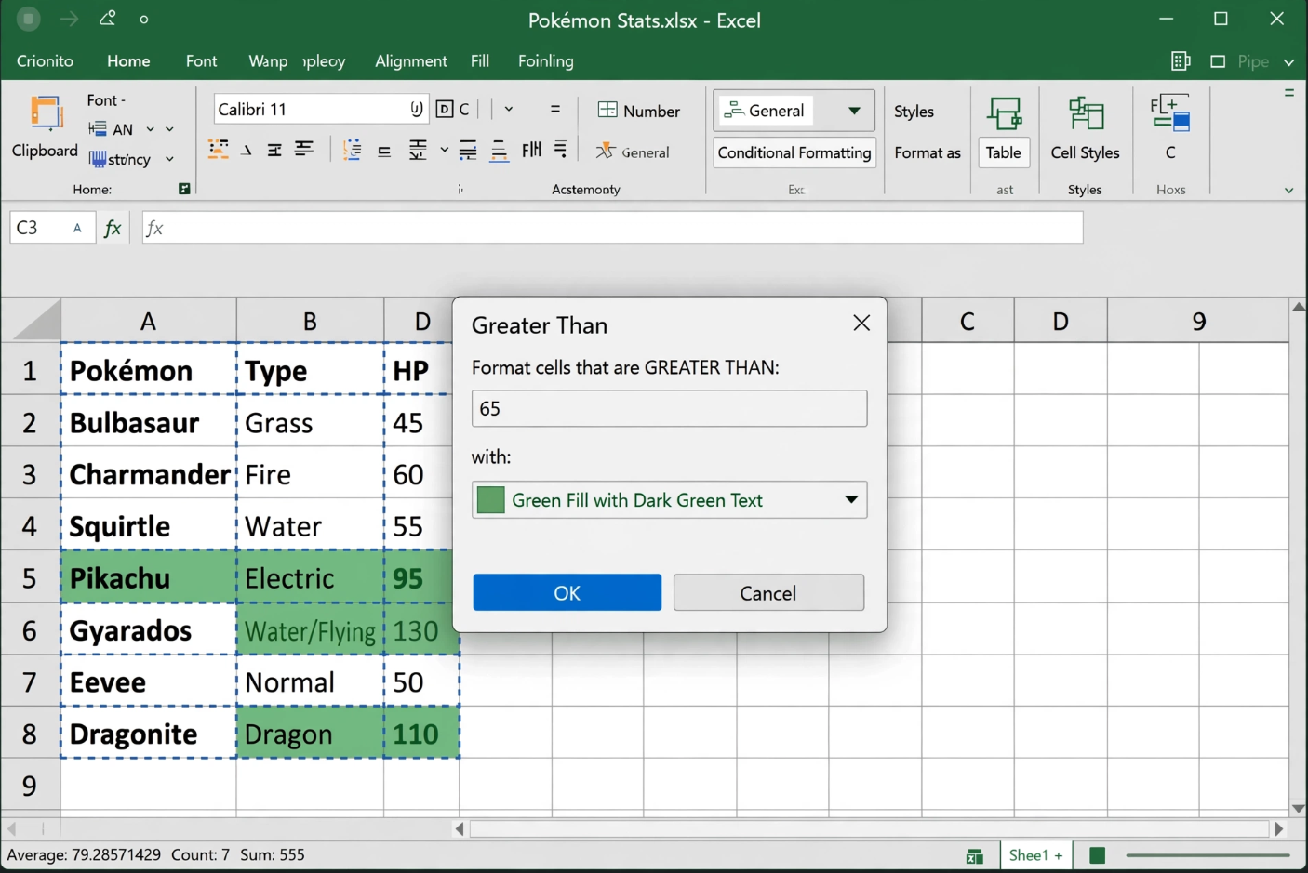
Task: Close the Greater Than dialog with X
Action: (x=861, y=323)
